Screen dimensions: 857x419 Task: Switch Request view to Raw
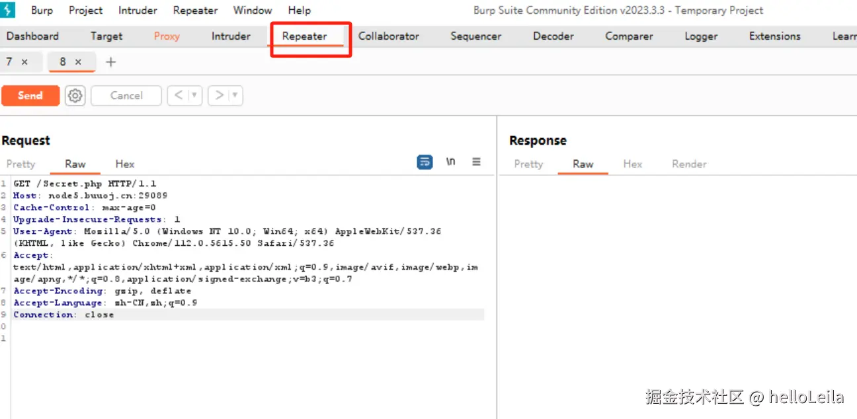point(75,164)
